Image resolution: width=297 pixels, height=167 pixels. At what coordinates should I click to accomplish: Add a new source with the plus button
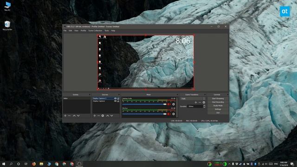95,116
